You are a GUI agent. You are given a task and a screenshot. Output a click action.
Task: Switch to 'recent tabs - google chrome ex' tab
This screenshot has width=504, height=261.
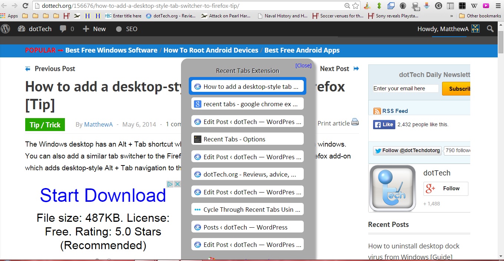(247, 104)
